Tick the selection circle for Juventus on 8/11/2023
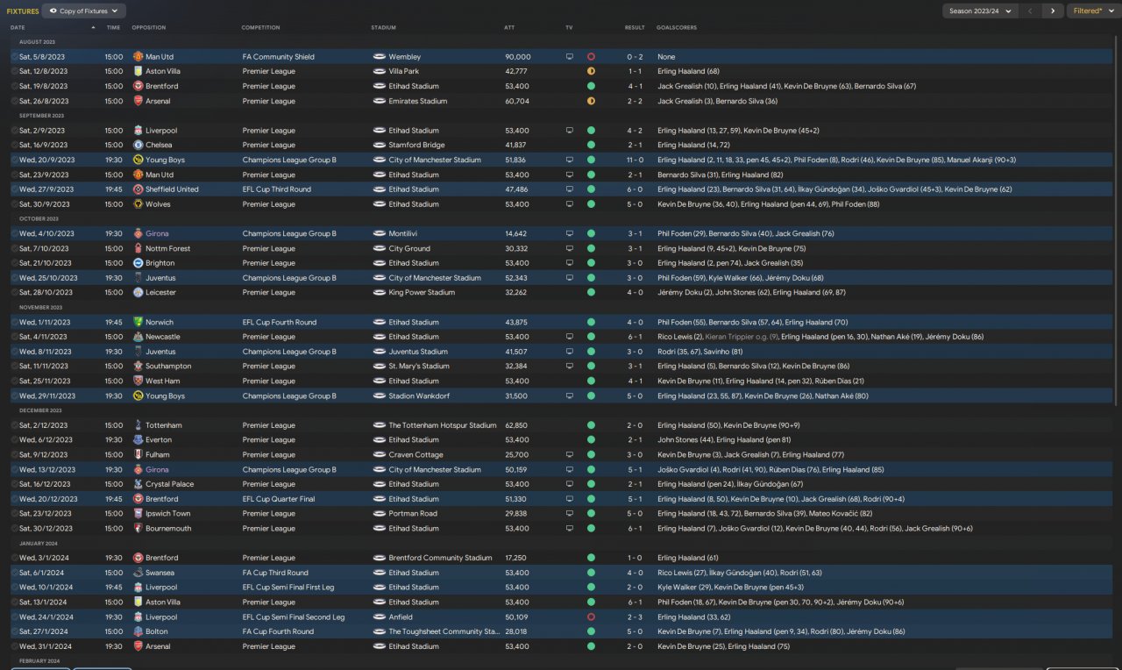The width and height of the screenshot is (1122, 670). 14,352
